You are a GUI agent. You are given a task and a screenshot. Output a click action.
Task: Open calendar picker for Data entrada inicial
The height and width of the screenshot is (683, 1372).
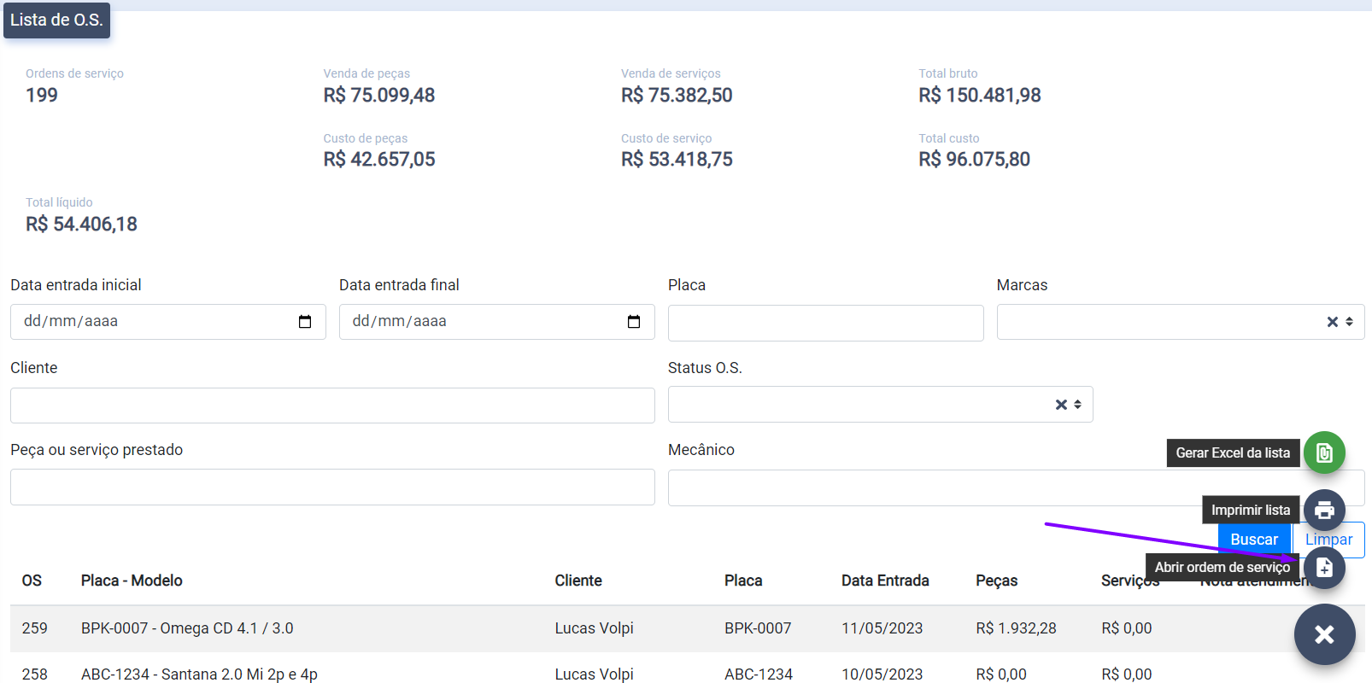coord(305,322)
